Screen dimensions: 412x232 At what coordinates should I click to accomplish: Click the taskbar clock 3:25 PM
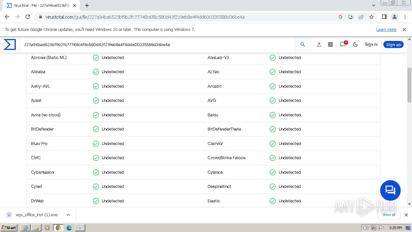click(x=396, y=228)
